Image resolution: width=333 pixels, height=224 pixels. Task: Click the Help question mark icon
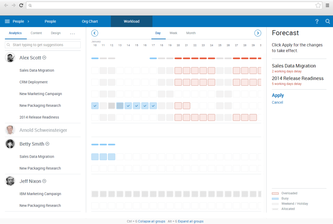click(317, 21)
